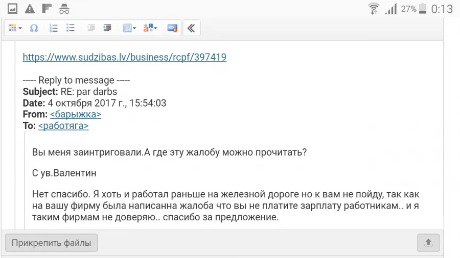The width and height of the screenshot is (460, 258).
Task: Open the translate language dropdown
Action: coord(150,28)
